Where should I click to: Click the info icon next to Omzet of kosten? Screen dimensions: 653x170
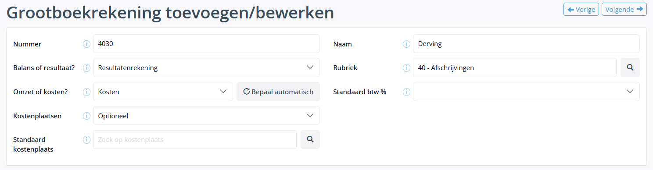[x=86, y=92]
